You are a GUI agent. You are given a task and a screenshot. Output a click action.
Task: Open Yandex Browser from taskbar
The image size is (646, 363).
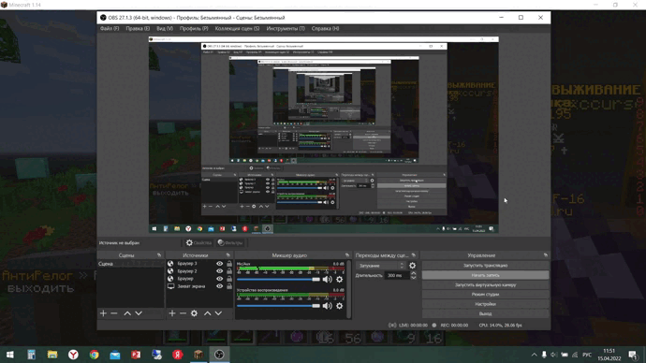[73, 355]
